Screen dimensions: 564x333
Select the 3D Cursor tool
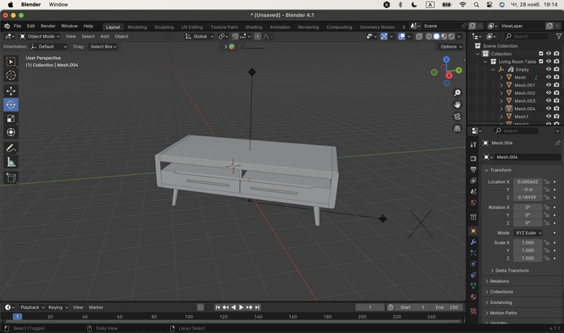[x=11, y=75]
